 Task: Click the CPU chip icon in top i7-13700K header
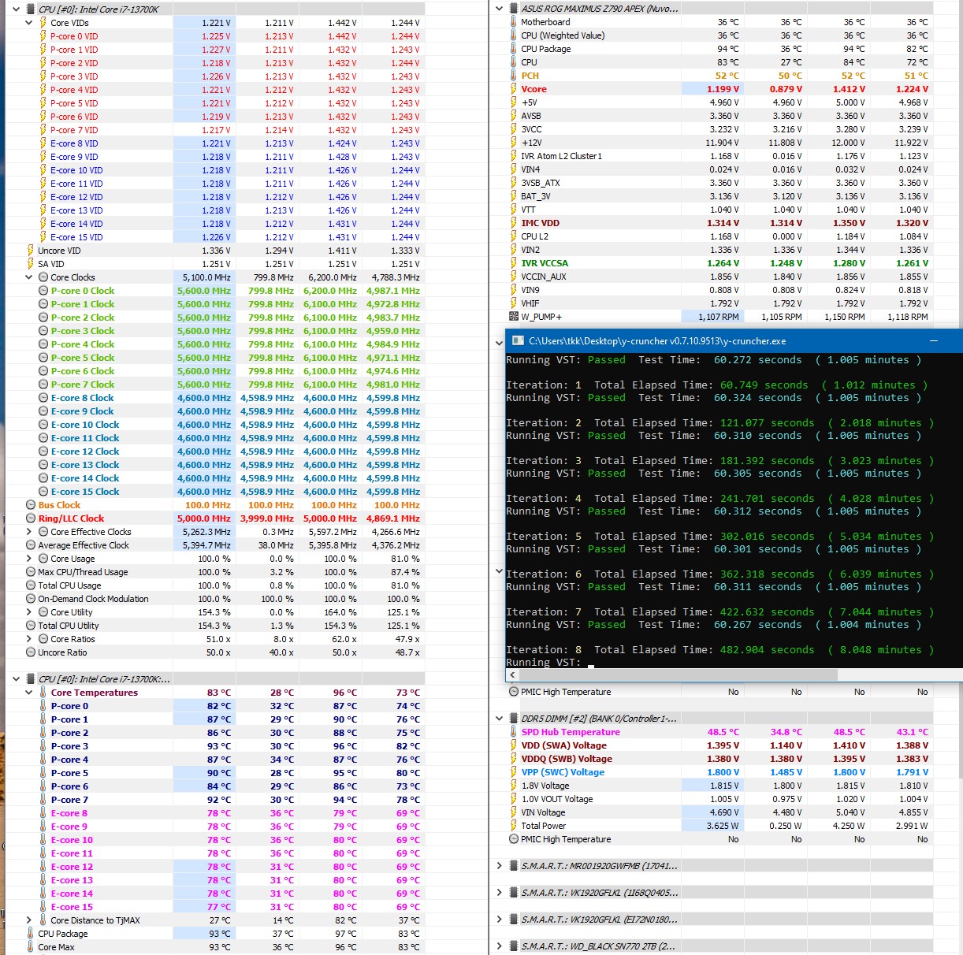(x=31, y=9)
